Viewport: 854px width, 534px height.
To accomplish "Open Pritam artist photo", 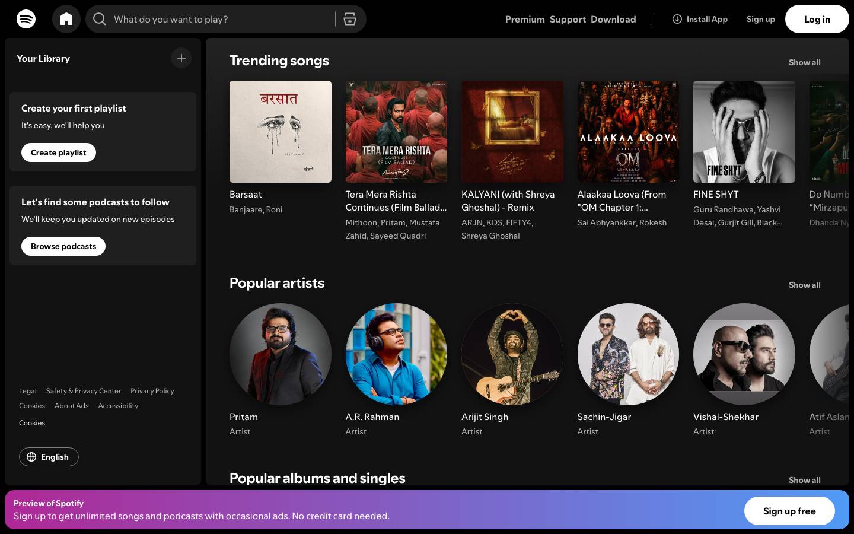I will pos(281,354).
